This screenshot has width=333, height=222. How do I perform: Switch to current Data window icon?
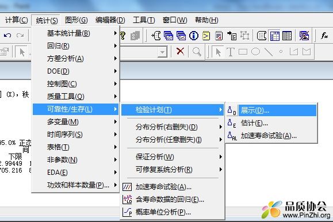coord(274,36)
